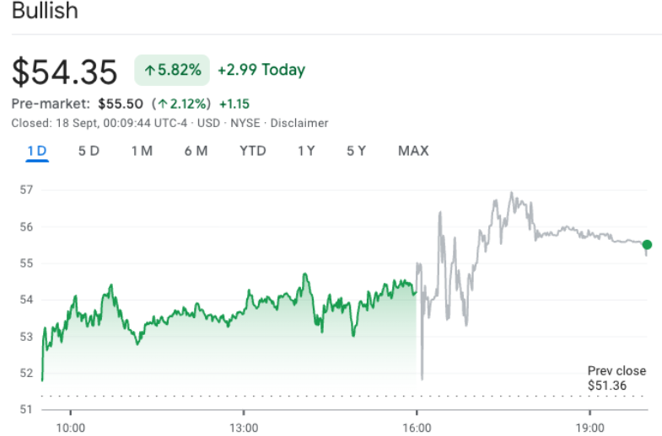Open the 1M chart range
This screenshot has height=436, width=662.
142,151
